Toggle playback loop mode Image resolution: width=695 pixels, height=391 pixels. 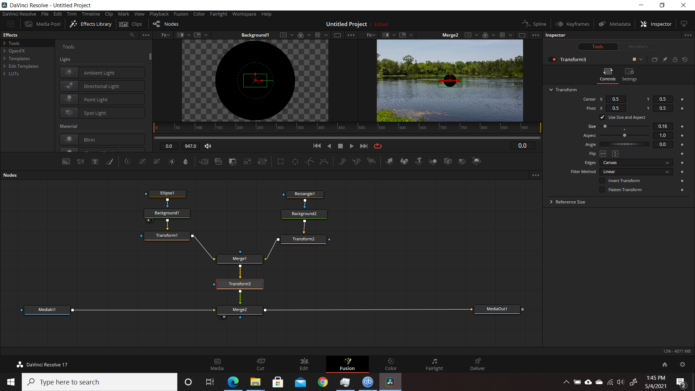click(x=378, y=146)
